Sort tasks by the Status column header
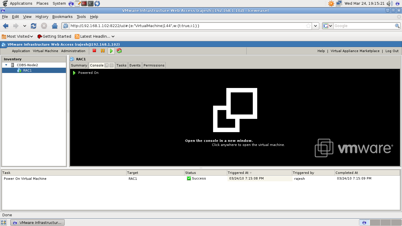 click(x=205, y=173)
